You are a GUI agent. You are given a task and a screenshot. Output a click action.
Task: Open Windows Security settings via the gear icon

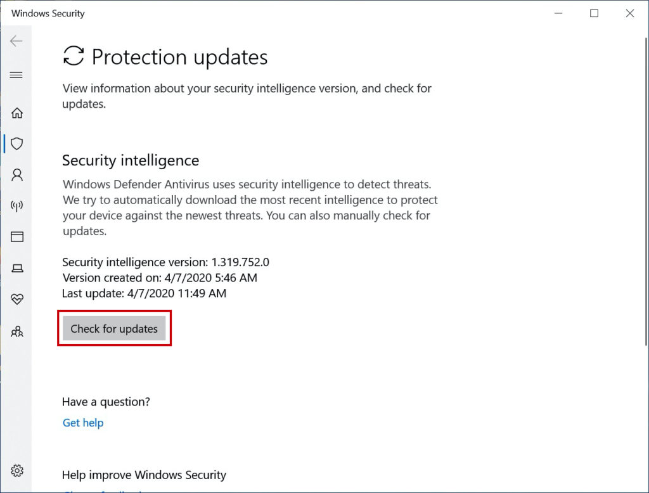coord(16,471)
